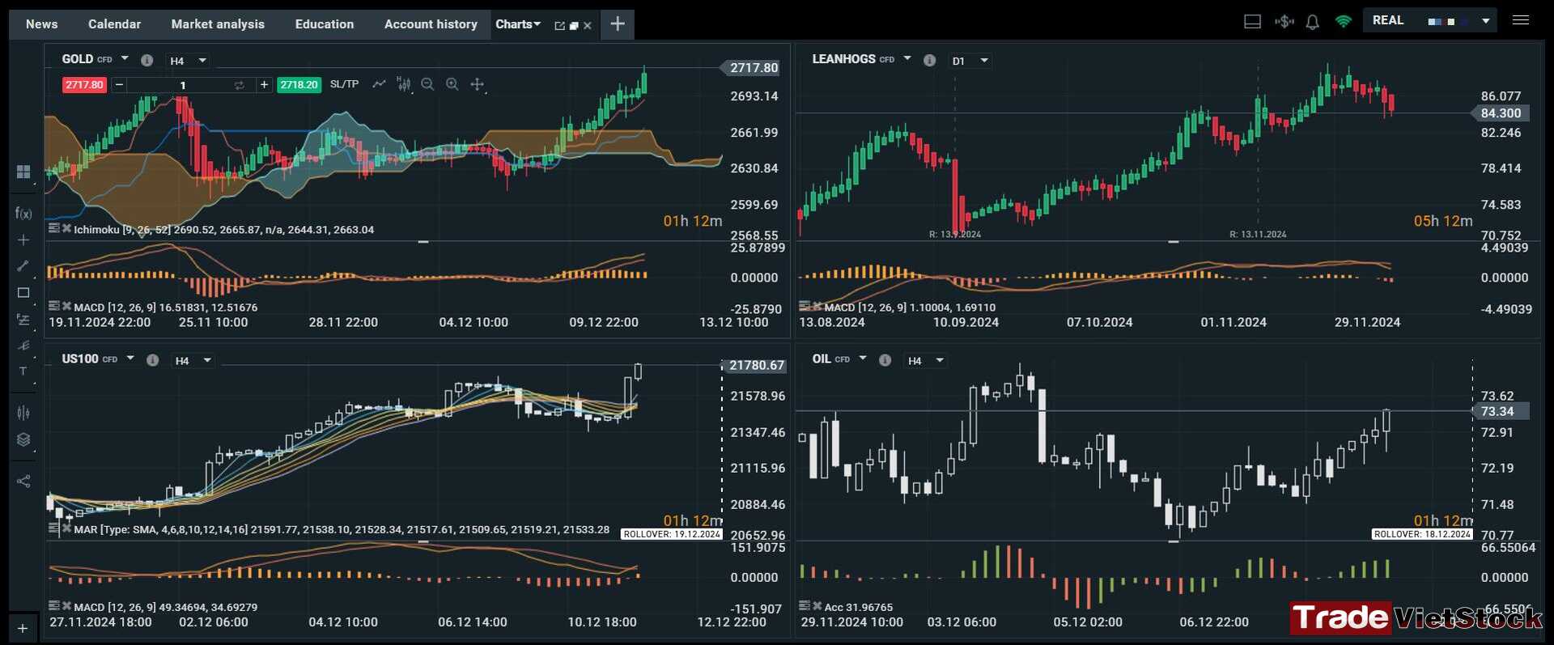Open the candlestick chart style icon
1554x645 pixels.
pyautogui.click(x=404, y=84)
